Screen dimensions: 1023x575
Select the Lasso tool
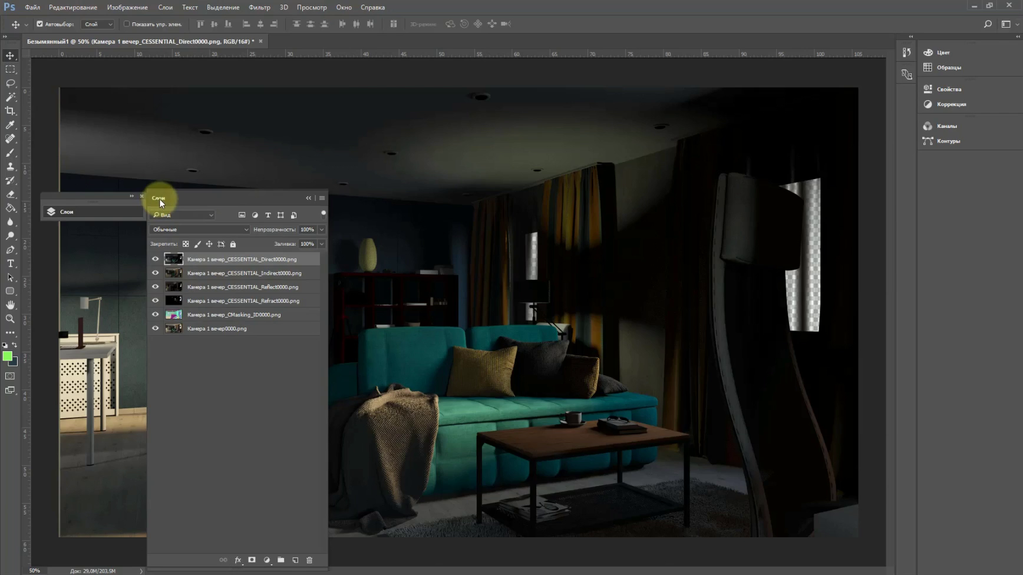pos(10,83)
